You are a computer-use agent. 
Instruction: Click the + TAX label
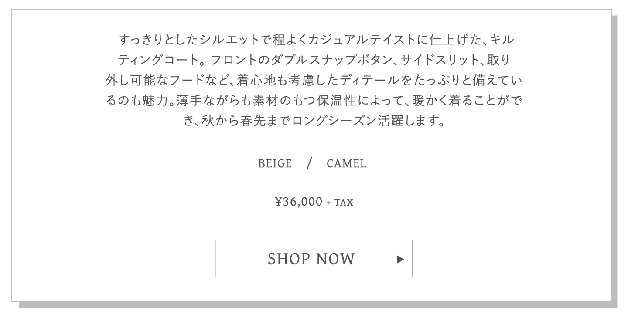(340, 203)
